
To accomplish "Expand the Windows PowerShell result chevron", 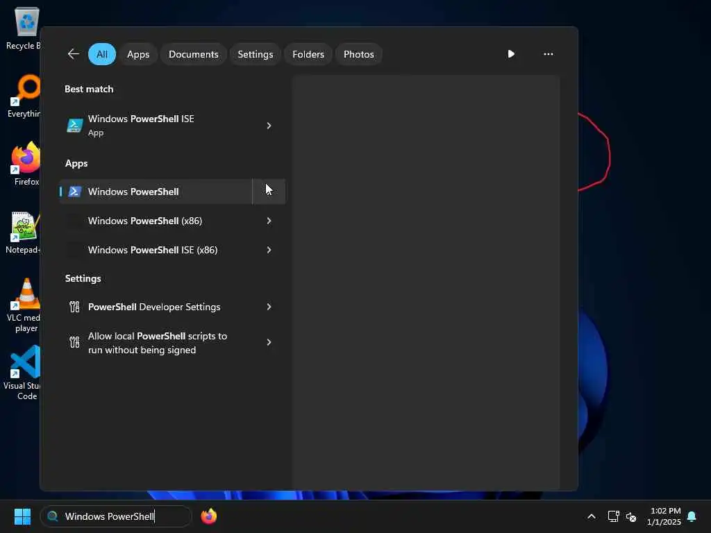I will point(269,192).
